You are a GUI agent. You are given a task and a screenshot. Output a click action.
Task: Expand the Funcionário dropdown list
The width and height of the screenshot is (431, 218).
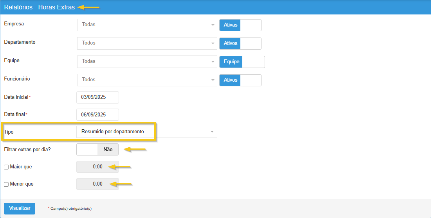[147, 80]
